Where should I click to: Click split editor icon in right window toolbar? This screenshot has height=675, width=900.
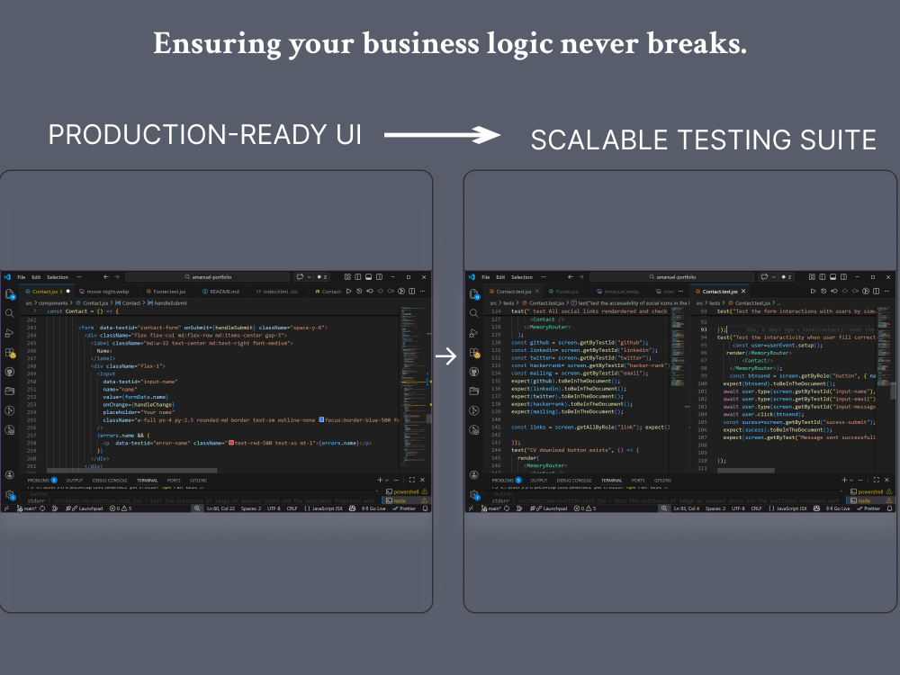tap(876, 291)
